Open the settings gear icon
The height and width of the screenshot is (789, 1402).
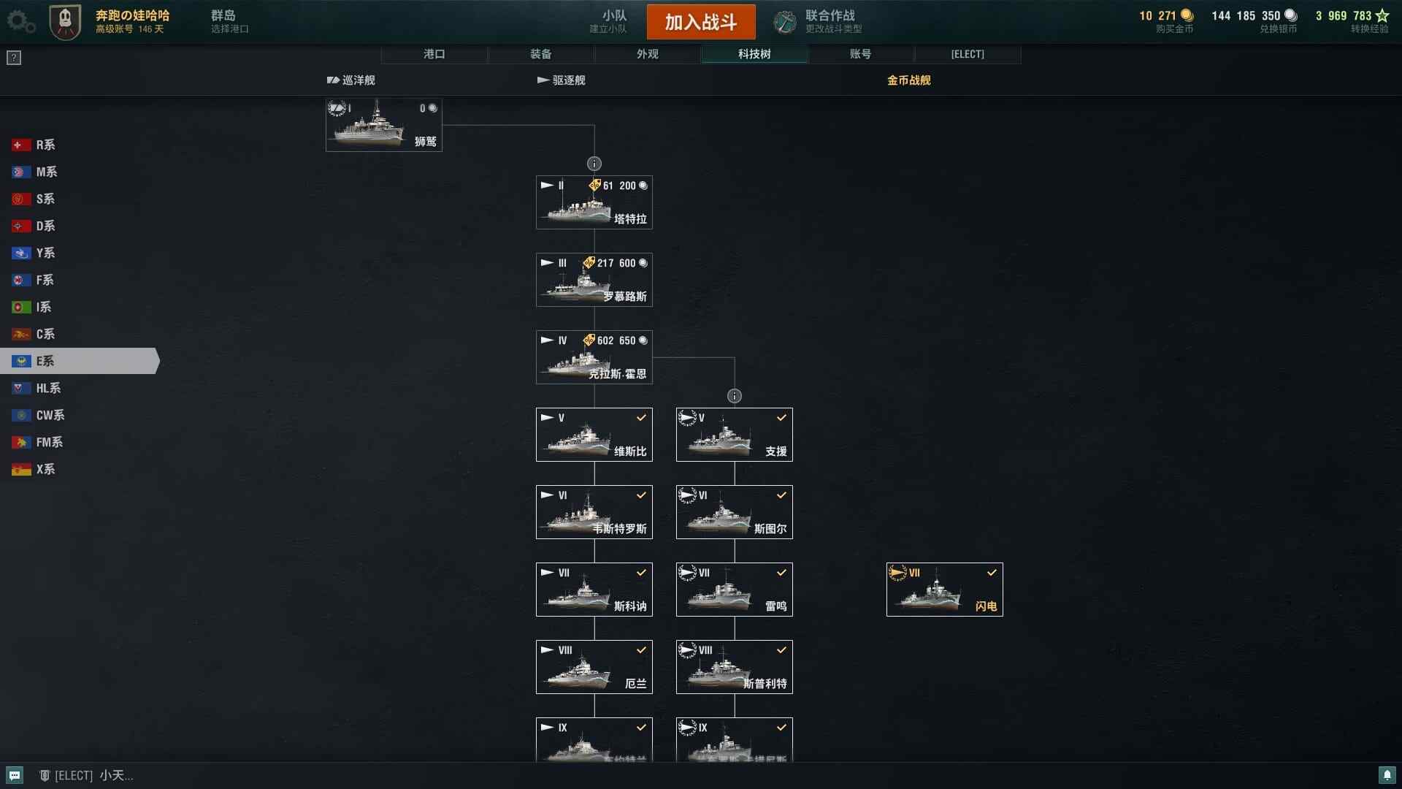pos(20,21)
